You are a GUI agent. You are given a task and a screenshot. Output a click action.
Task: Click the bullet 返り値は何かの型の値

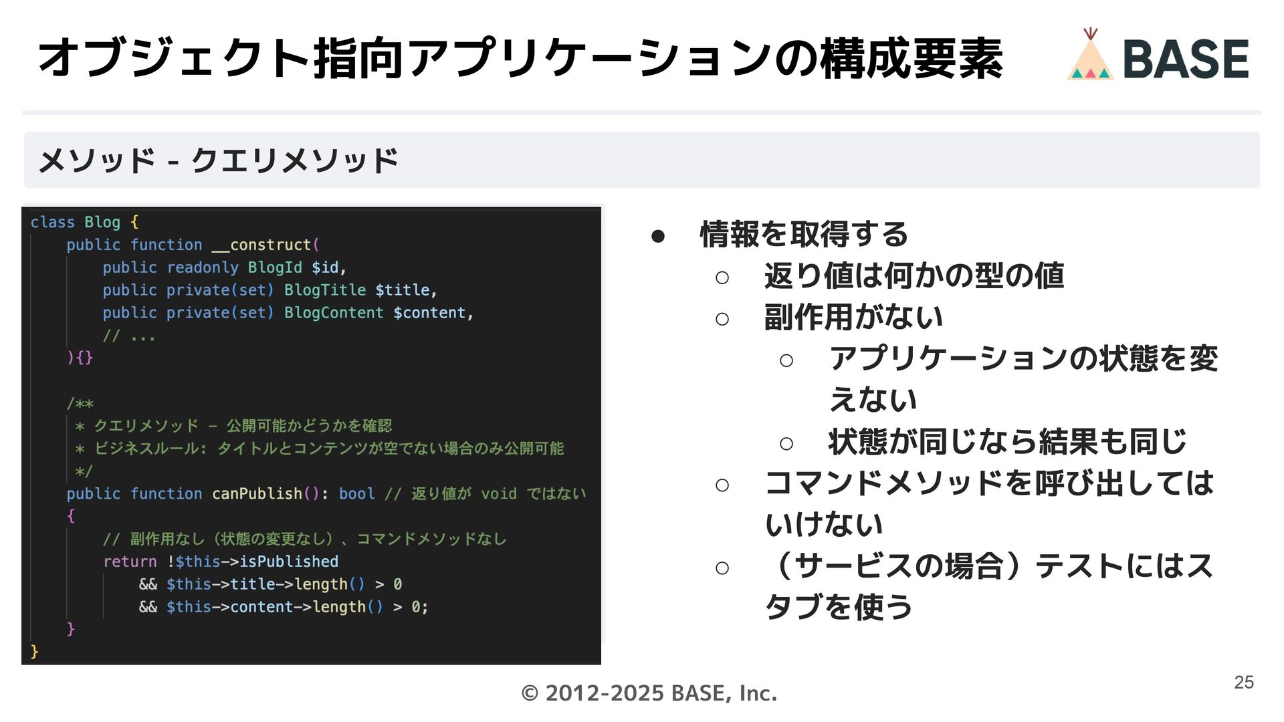click(x=914, y=275)
